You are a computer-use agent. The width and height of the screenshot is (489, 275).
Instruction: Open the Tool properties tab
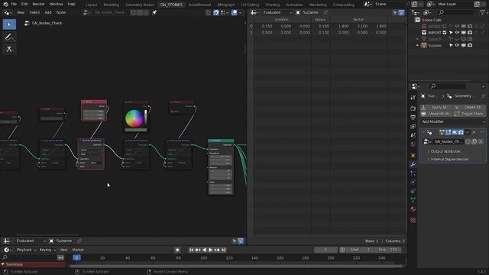point(413,98)
